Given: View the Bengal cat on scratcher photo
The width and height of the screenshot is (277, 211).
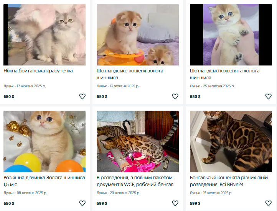Looking at the screenshot, I should 138,141.
